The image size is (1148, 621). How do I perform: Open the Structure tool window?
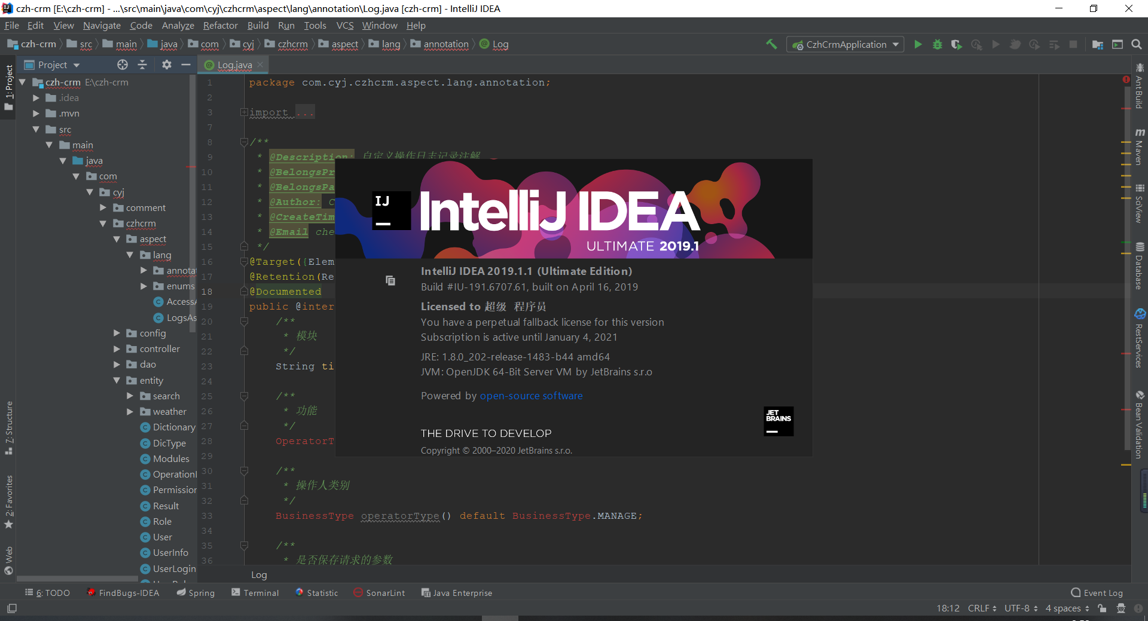coord(9,427)
